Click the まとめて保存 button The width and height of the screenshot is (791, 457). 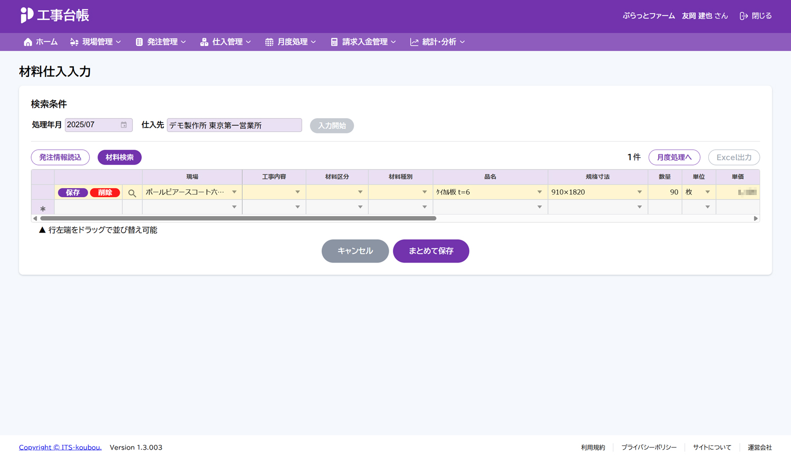(x=431, y=251)
